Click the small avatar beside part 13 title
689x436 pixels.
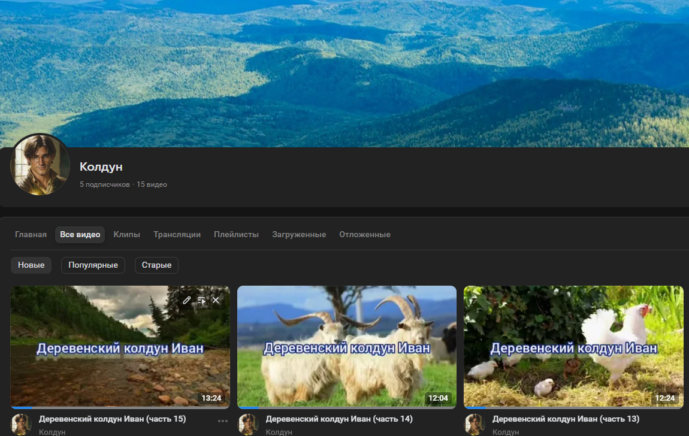point(475,425)
